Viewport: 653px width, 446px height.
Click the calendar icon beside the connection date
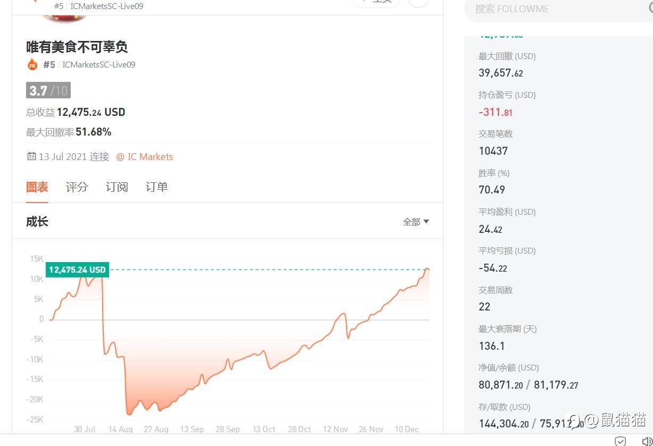click(31, 156)
